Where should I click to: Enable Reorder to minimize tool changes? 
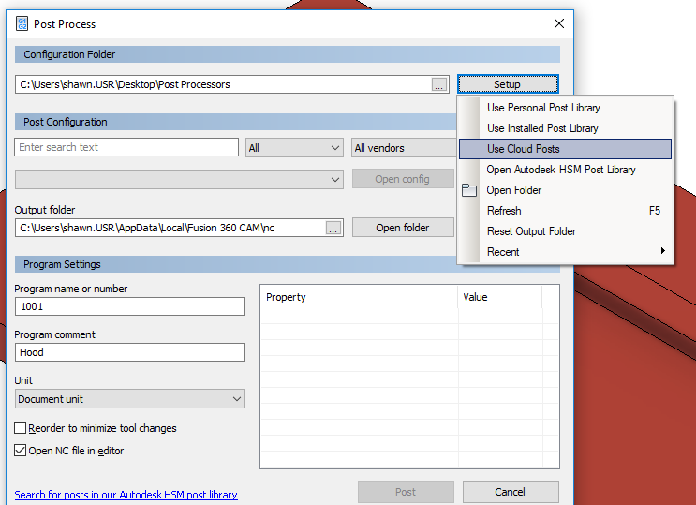click(21, 428)
